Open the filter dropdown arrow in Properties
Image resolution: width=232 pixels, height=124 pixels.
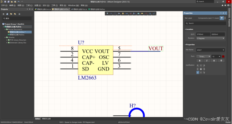pos(225,18)
